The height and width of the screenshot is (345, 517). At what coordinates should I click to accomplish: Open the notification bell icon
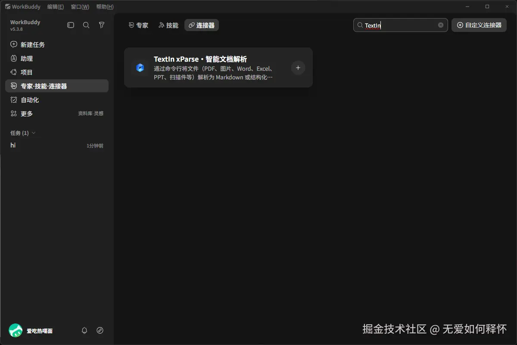(84, 330)
